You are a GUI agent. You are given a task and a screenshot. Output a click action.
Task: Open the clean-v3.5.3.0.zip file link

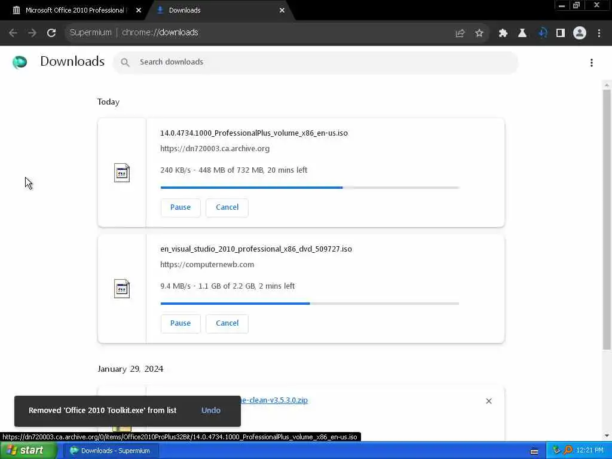point(274,400)
